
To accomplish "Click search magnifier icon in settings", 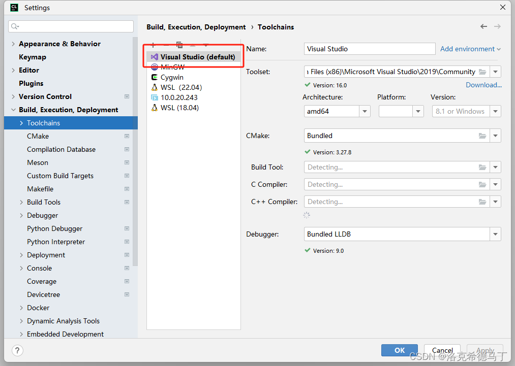I will pos(15,26).
